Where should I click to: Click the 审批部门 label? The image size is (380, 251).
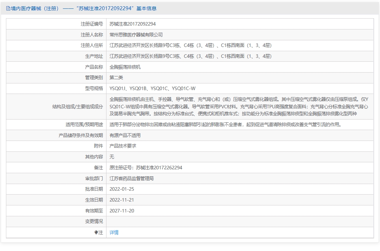tap(94, 178)
